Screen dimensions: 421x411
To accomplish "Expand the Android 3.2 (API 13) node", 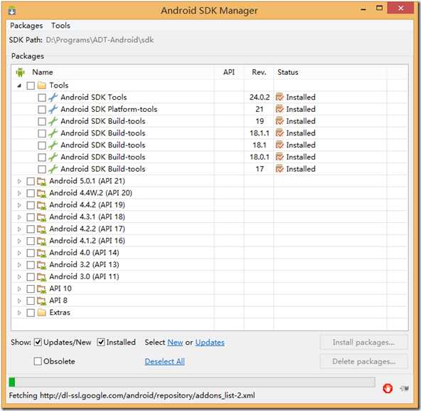I will (x=19, y=265).
